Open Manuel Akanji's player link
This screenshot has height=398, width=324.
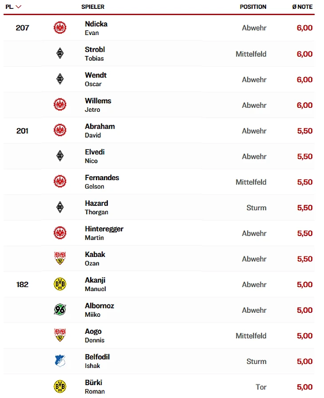95,280
